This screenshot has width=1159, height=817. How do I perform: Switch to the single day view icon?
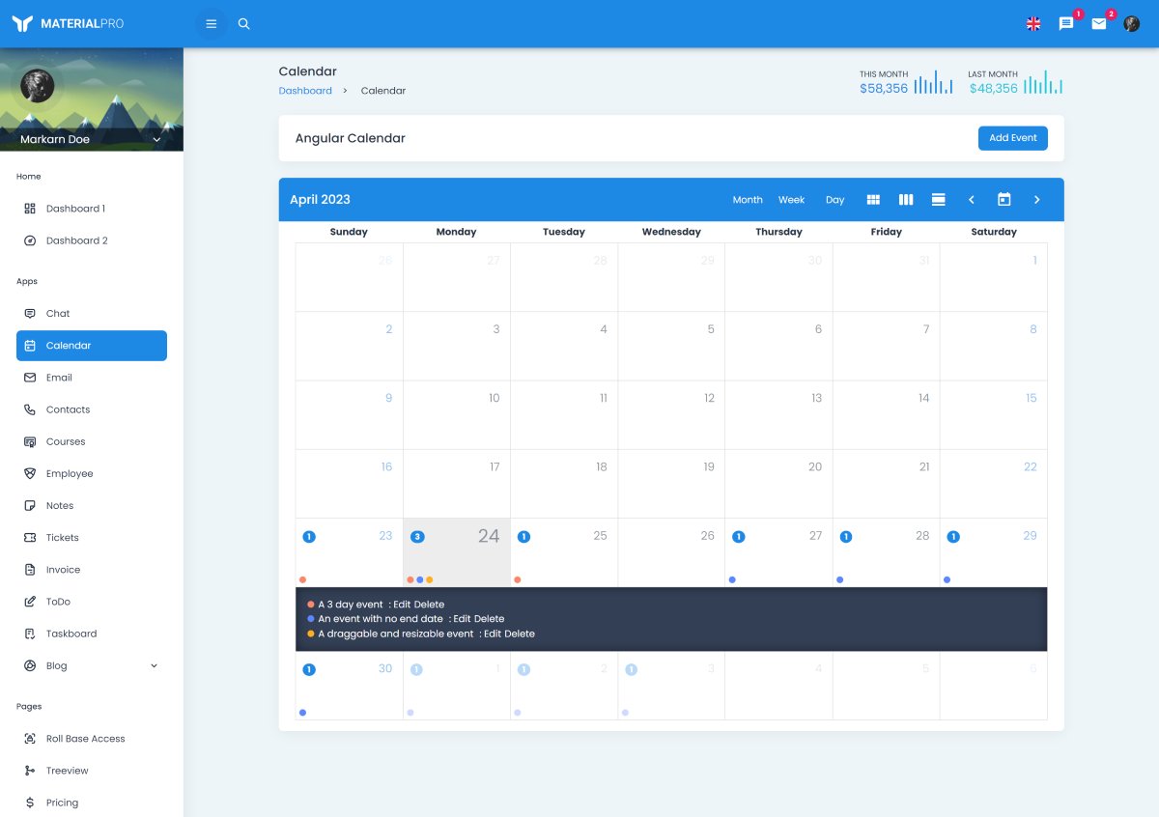938,200
